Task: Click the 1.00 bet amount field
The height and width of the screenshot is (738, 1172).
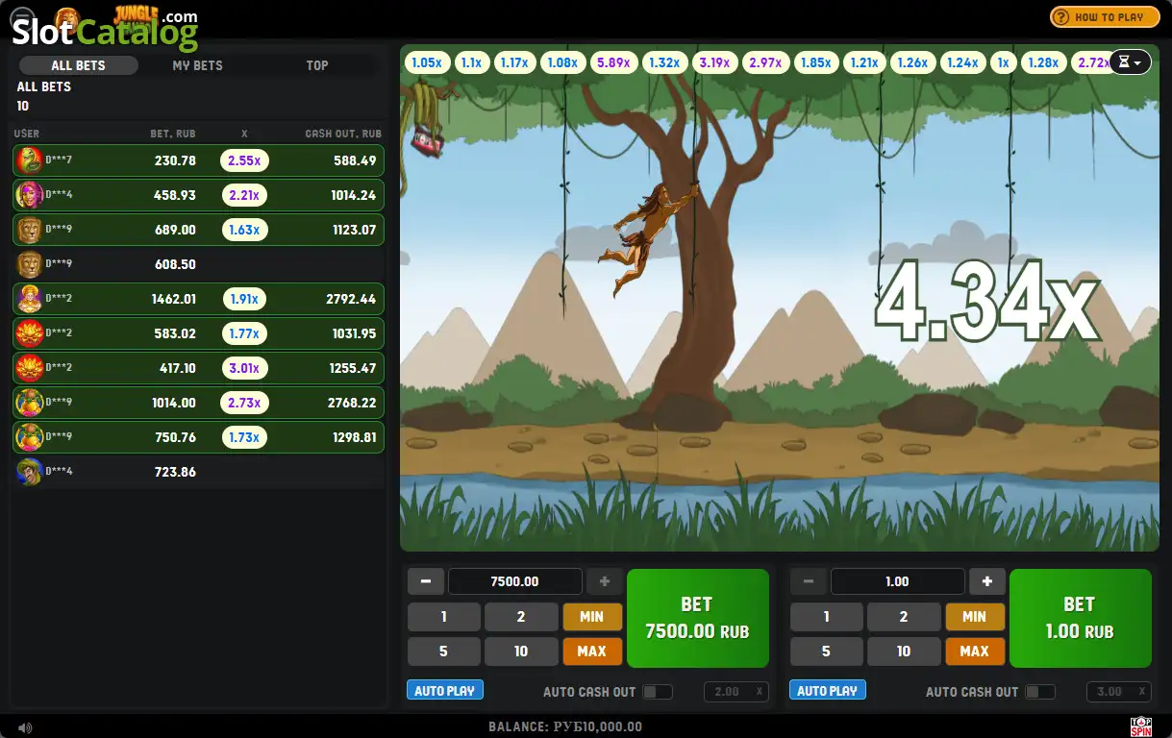Action: (897, 581)
